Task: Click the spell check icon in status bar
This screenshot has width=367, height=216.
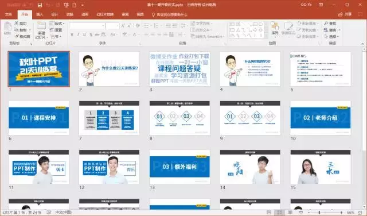Action: [x=49, y=212]
